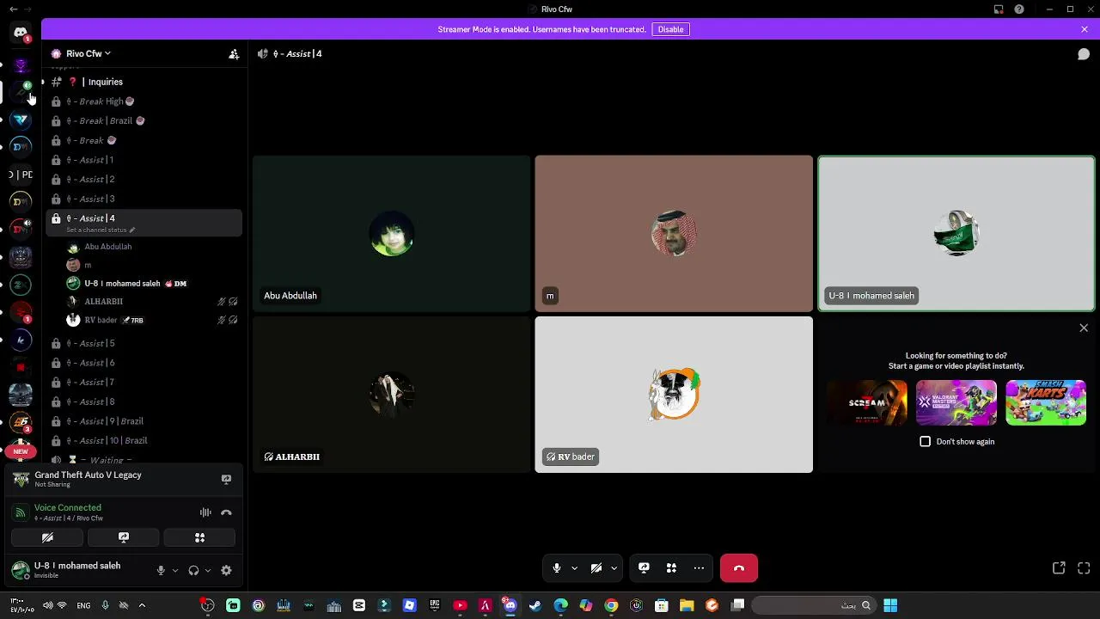
Task: Open Discord direct messages home icon
Action: (21, 33)
